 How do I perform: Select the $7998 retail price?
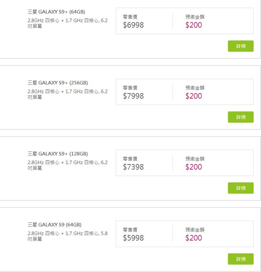[133, 96]
